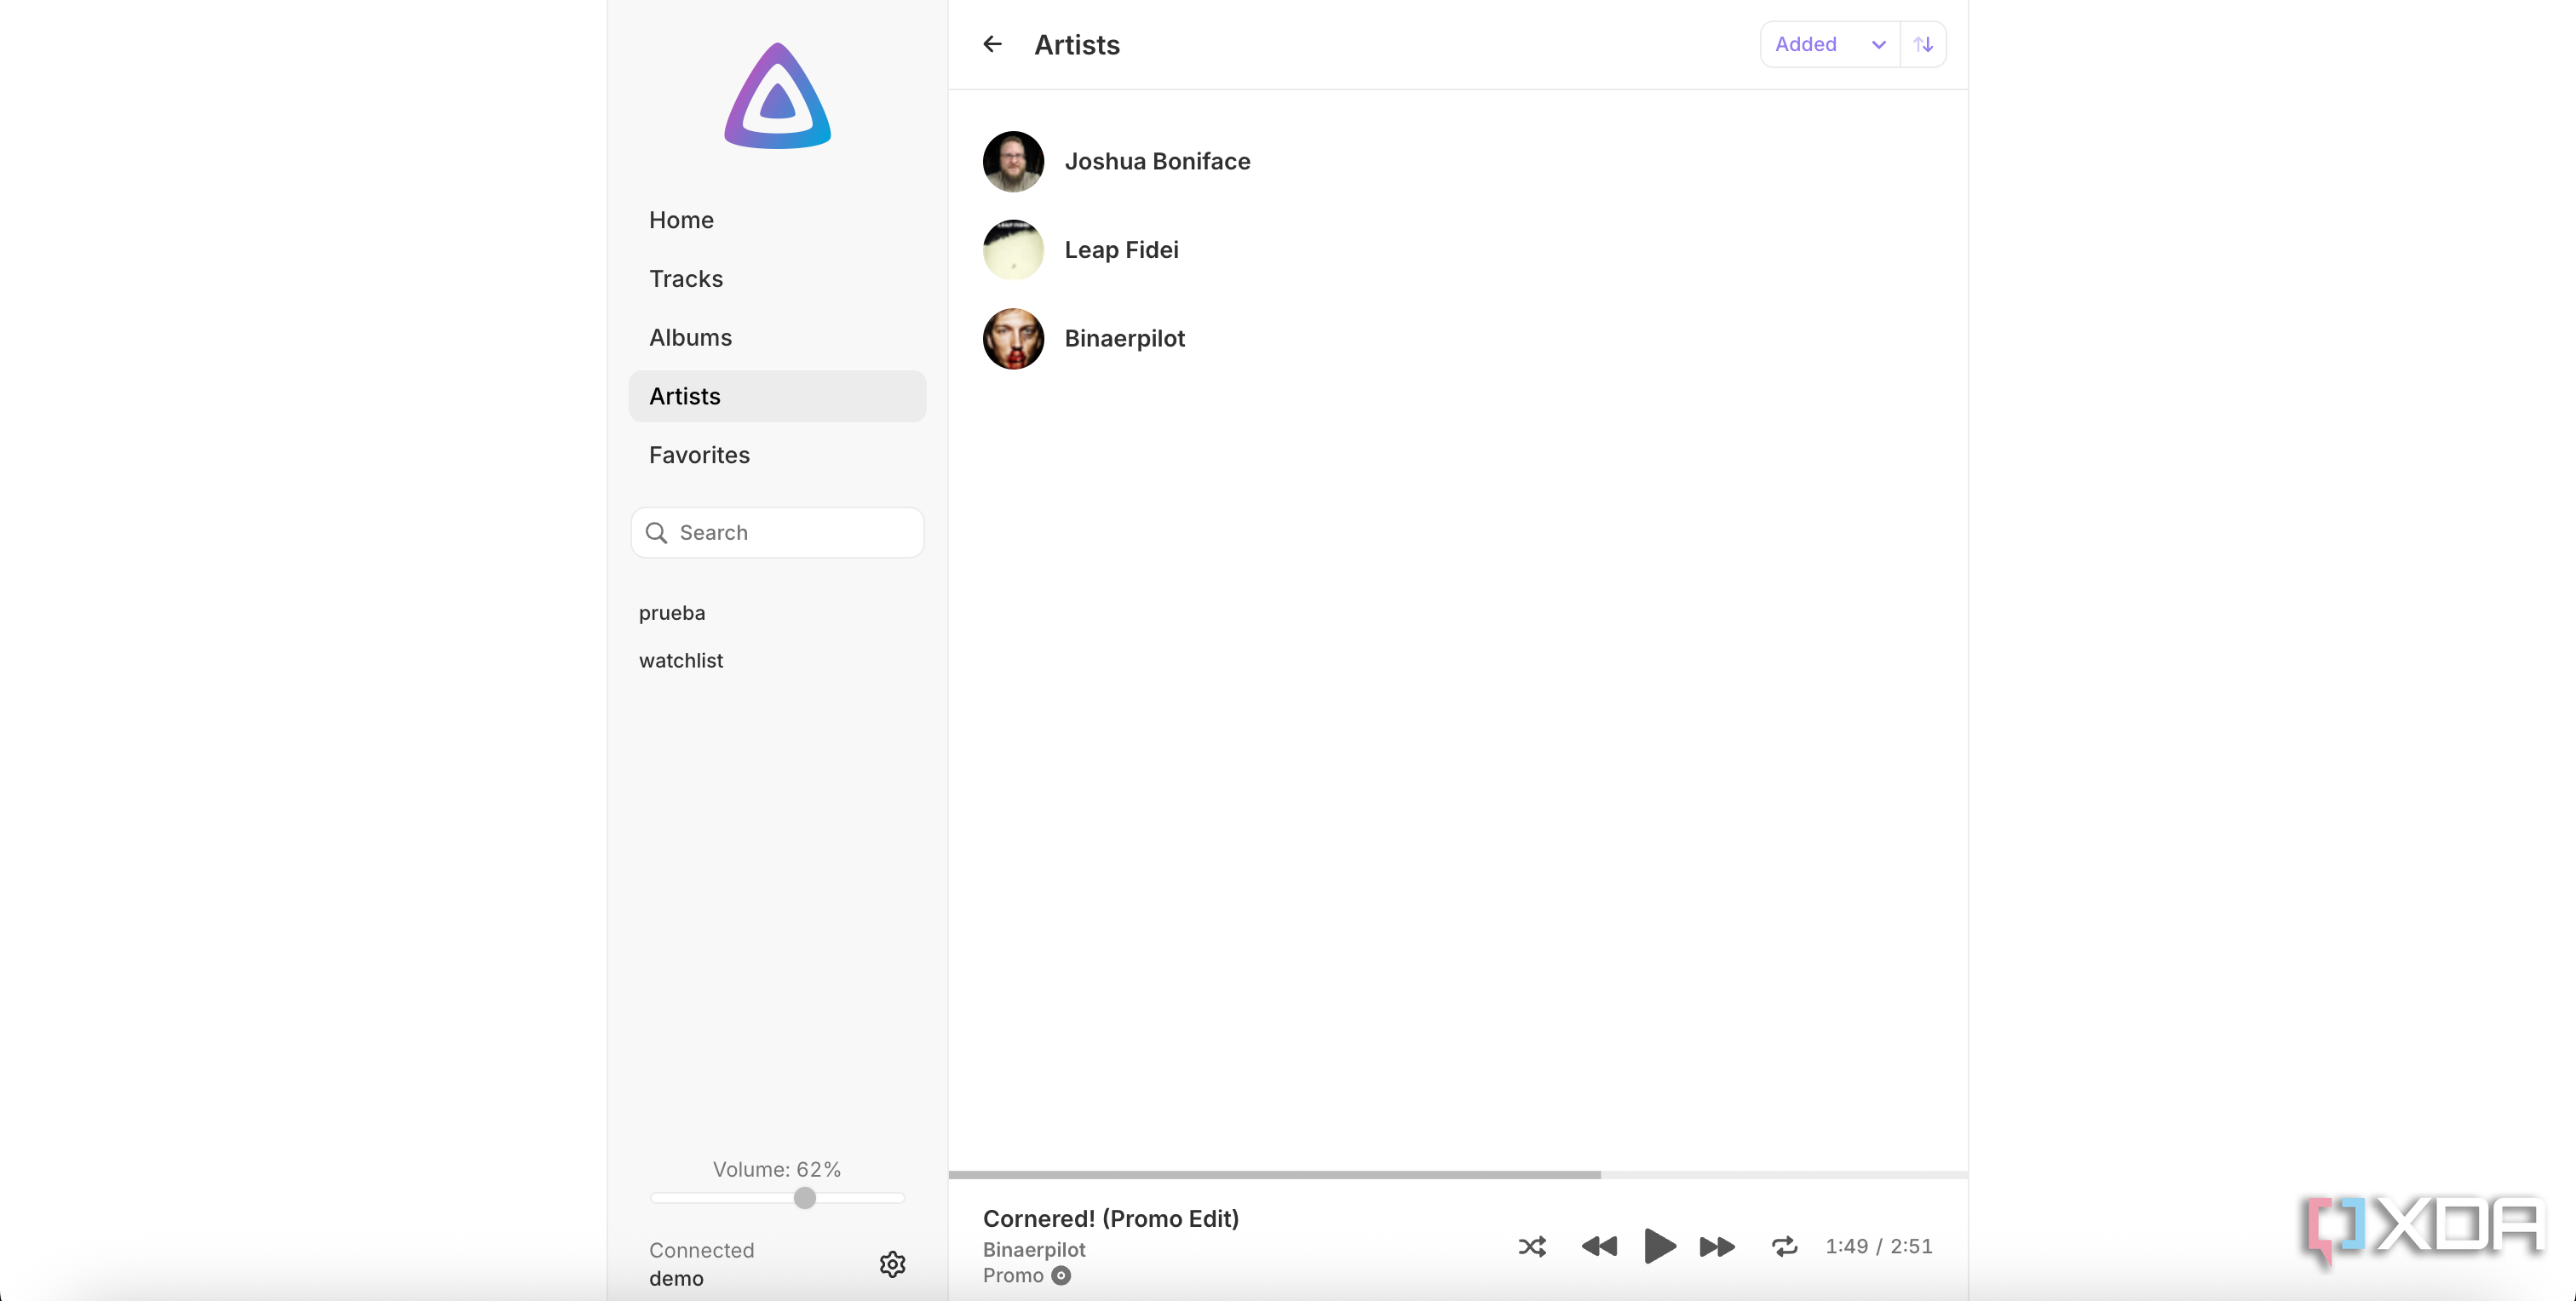The image size is (2576, 1301).
Task: Open Binaerpilot from the now-playing bar
Action: (x=1034, y=1250)
